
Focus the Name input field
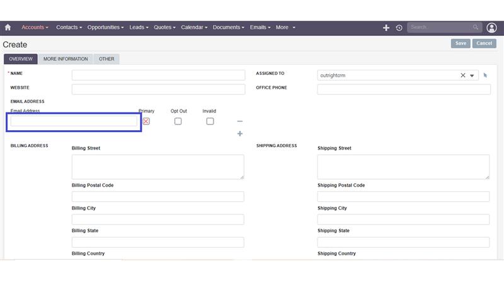coord(158,75)
